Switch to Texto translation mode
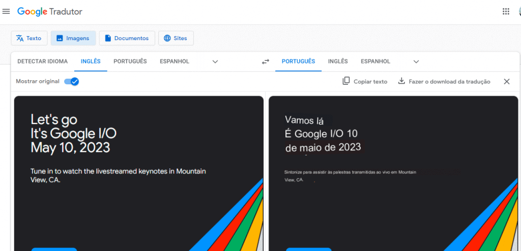Image resolution: width=521 pixels, height=251 pixels. 29,38
